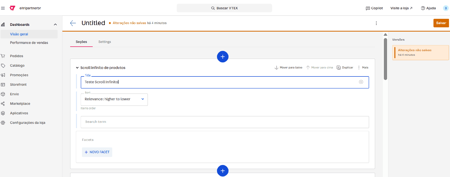Image resolution: width=450 pixels, height=177 pixels.
Task: Open Pedidos from sidebar
Action: coord(17,56)
